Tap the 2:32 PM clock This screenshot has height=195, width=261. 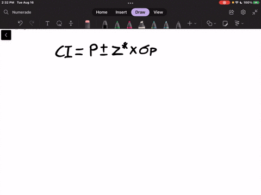[x=8, y=3]
